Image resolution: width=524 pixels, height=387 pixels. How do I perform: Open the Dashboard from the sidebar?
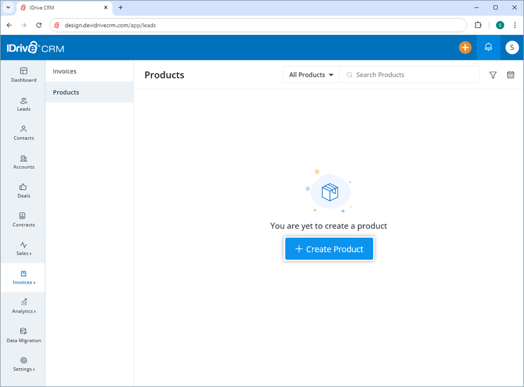(23, 75)
